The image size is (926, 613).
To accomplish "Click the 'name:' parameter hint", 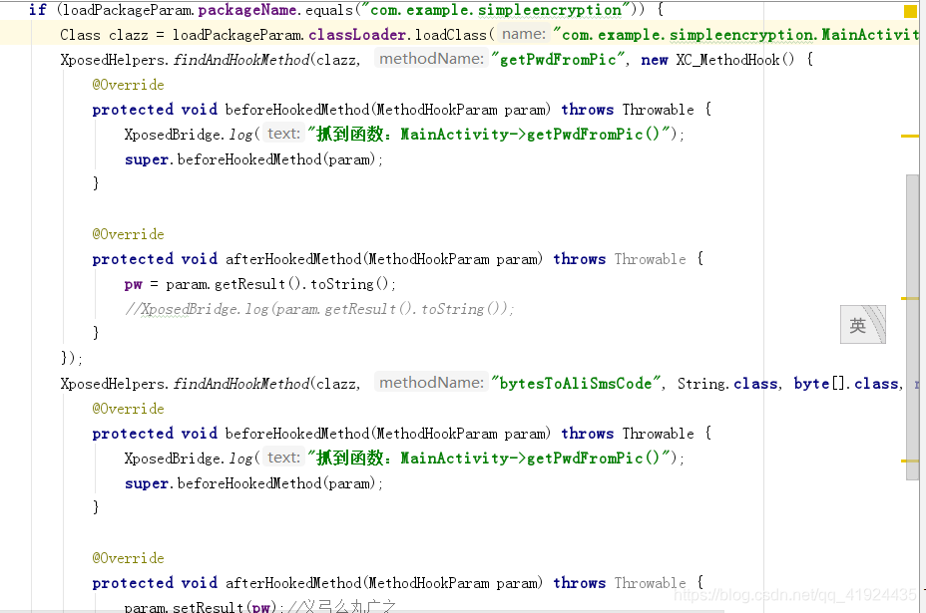I will (x=524, y=34).
